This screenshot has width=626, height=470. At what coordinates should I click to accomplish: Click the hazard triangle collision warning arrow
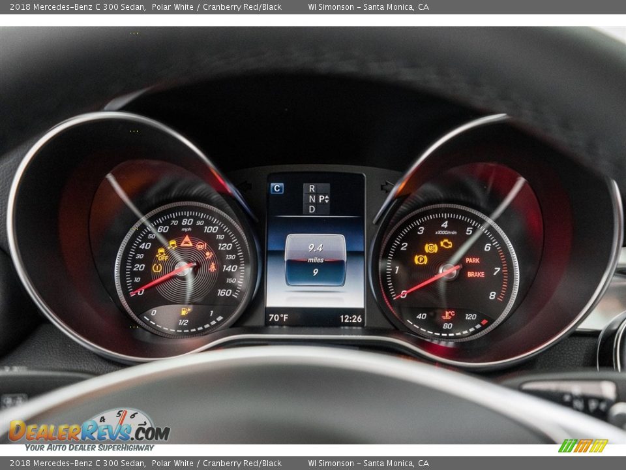point(186,242)
